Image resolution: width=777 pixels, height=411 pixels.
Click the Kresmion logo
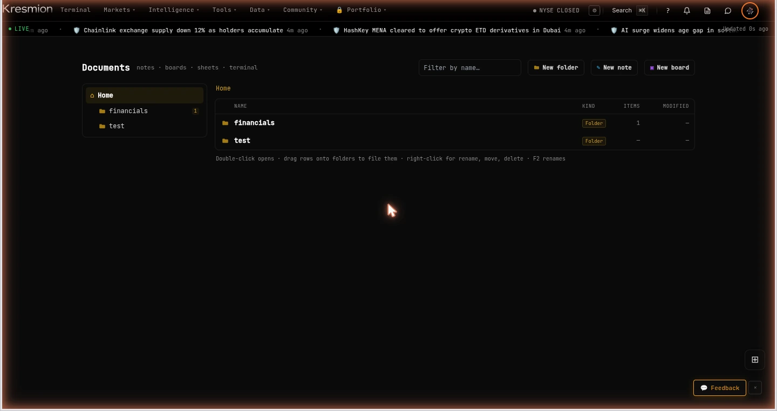[28, 9]
